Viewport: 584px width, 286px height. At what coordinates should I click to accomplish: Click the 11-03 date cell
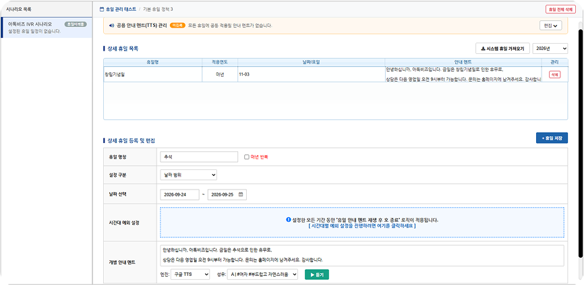click(311, 74)
